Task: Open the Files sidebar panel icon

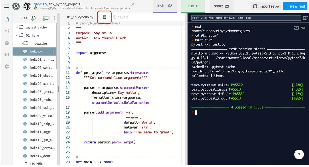Action: (x=6, y=18)
